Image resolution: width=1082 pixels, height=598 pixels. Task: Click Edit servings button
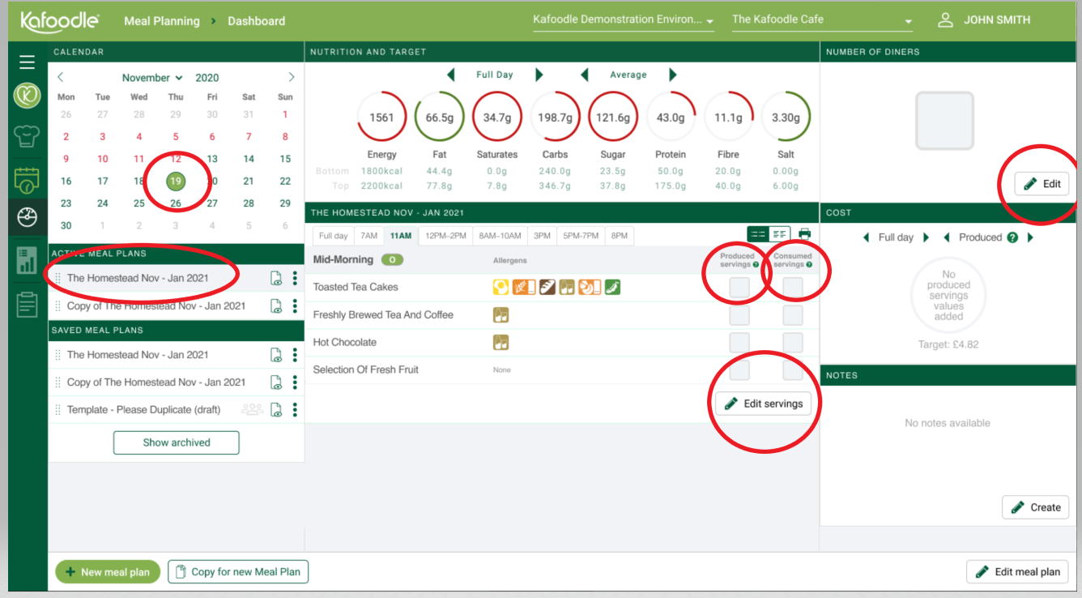(x=763, y=404)
